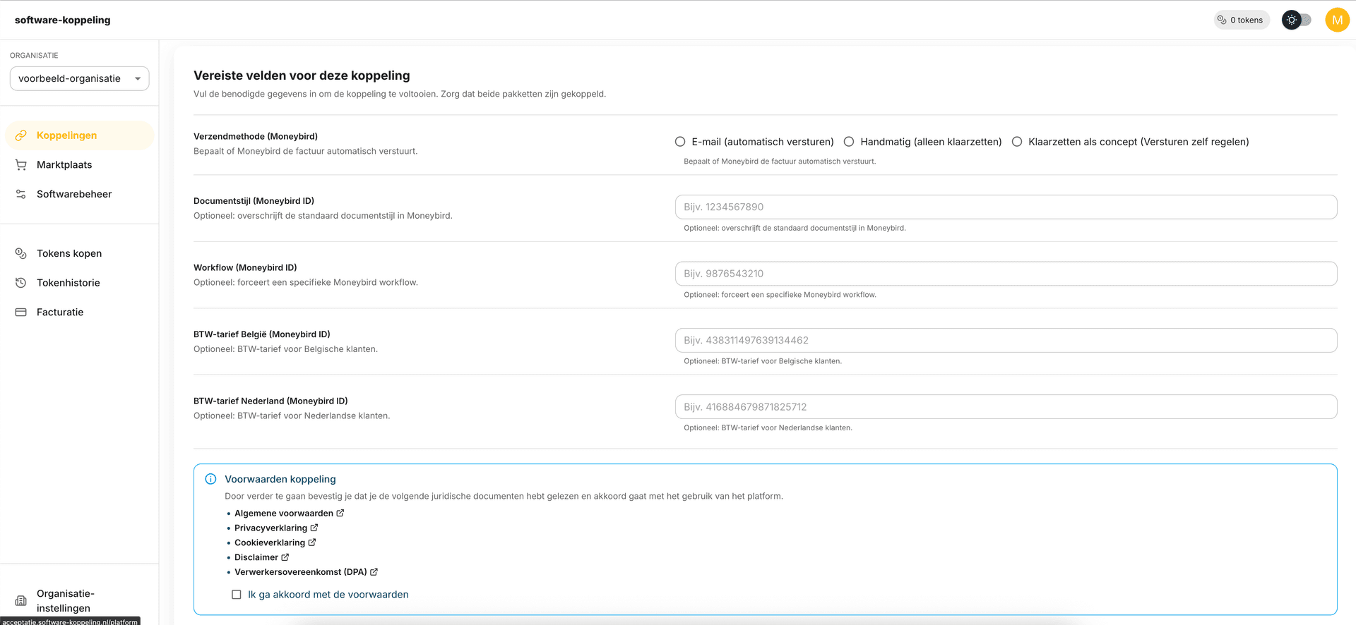Check Ik ga akkoord met de voorwaarden
The image size is (1356, 625).
coord(237,595)
